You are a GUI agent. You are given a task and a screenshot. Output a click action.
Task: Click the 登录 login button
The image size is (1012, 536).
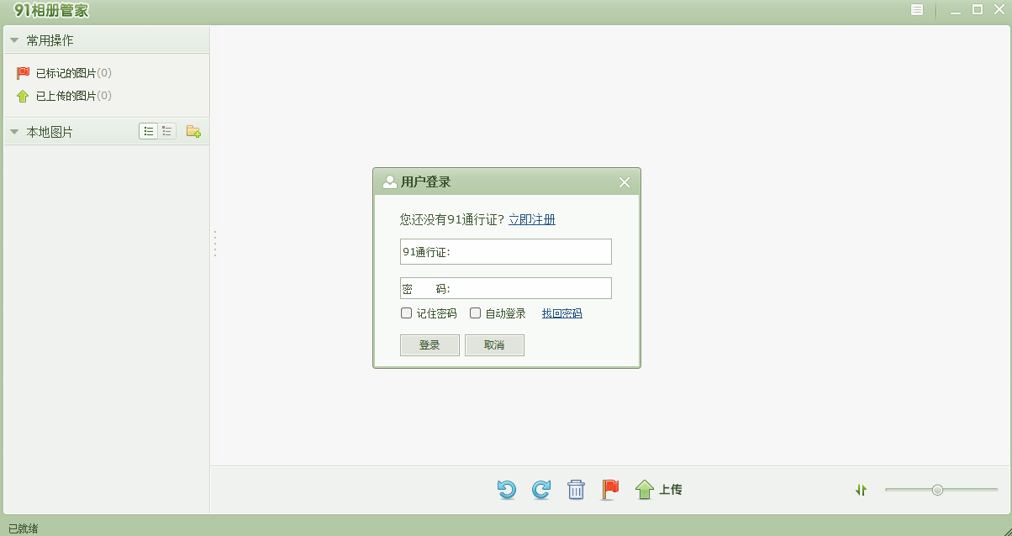coord(430,344)
